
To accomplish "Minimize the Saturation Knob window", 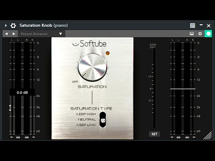I will click(201, 25).
